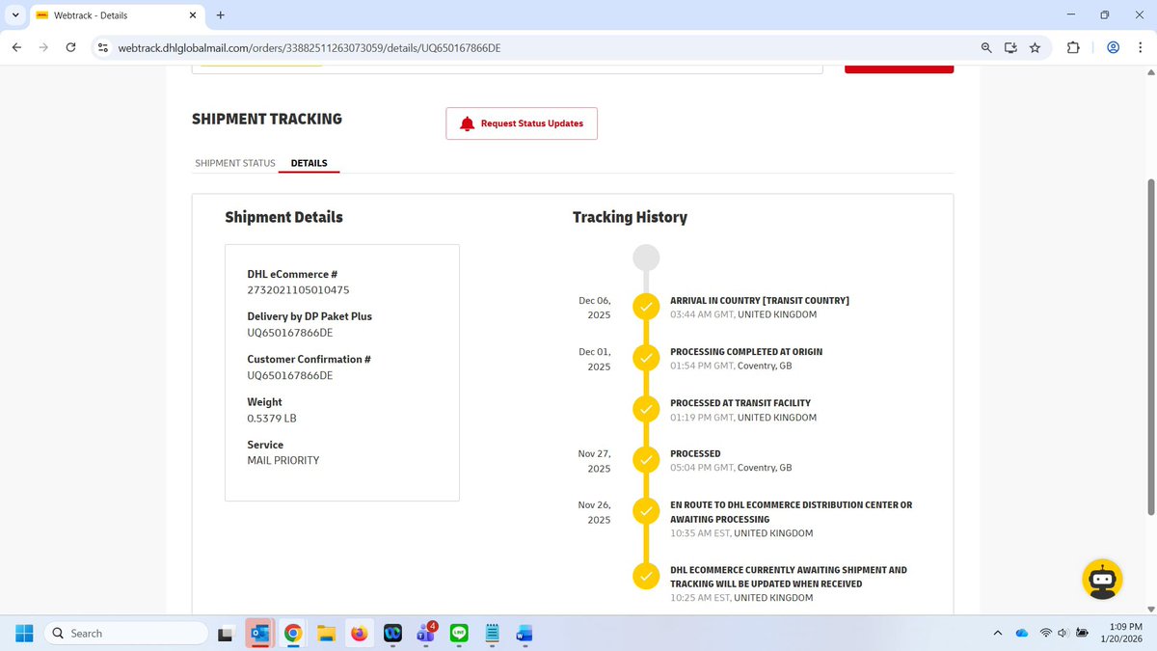The width and height of the screenshot is (1157, 651).
Task: Click the taskbar Search box
Action: 126,634
